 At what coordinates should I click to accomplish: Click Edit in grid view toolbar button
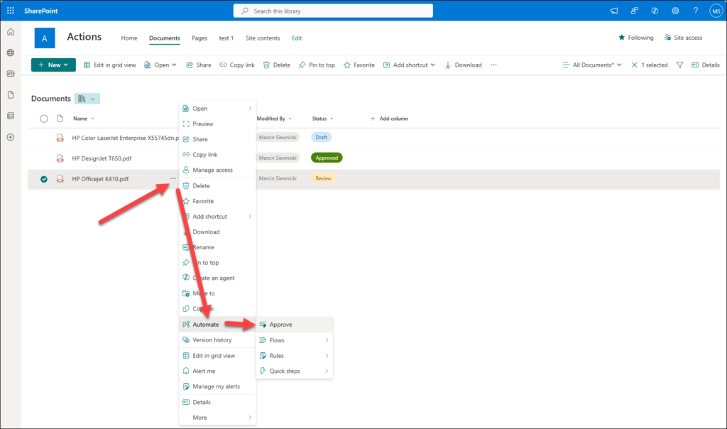coord(110,65)
